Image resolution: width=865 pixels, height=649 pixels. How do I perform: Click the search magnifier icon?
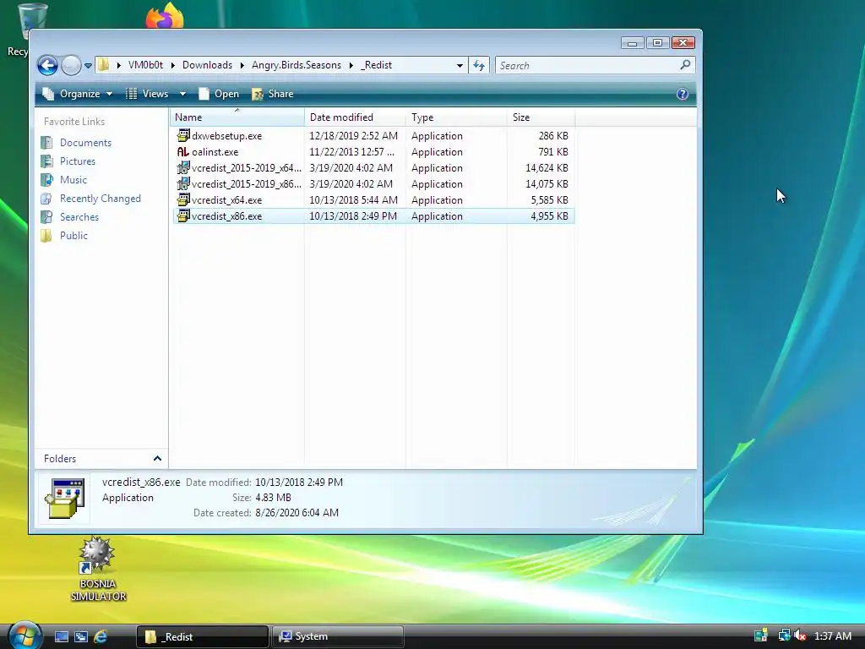(x=685, y=65)
